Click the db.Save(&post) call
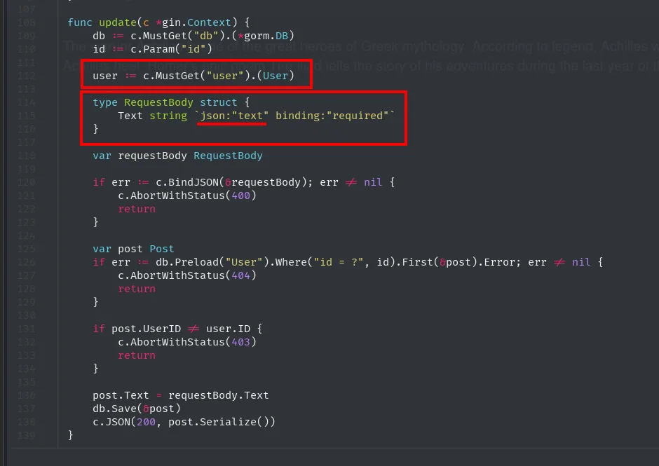659x466 pixels. click(137, 409)
